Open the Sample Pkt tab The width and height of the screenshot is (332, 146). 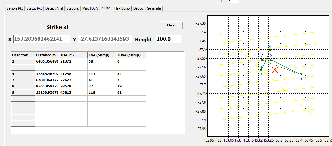tap(15, 8)
